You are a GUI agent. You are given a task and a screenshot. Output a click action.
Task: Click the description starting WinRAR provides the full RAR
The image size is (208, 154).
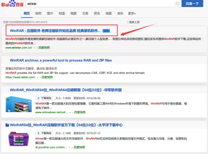pos(75,73)
